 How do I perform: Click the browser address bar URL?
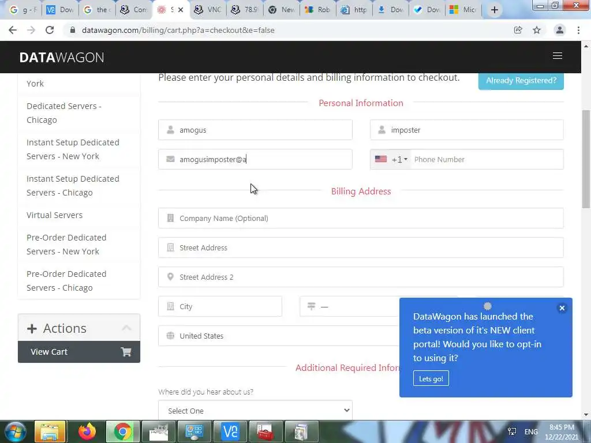pyautogui.click(x=178, y=30)
